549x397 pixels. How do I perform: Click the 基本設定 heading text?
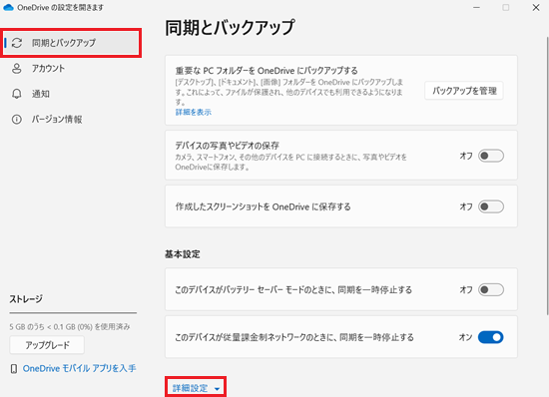click(183, 254)
